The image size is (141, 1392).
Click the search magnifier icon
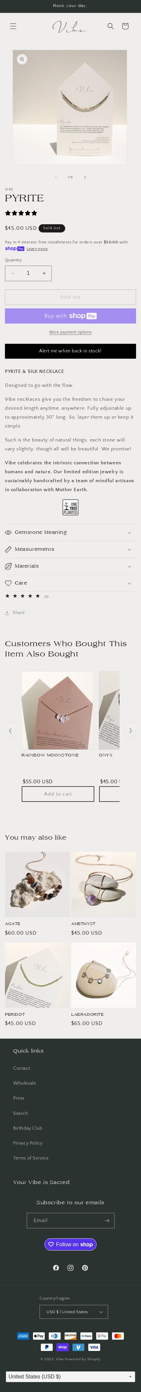pos(110,26)
